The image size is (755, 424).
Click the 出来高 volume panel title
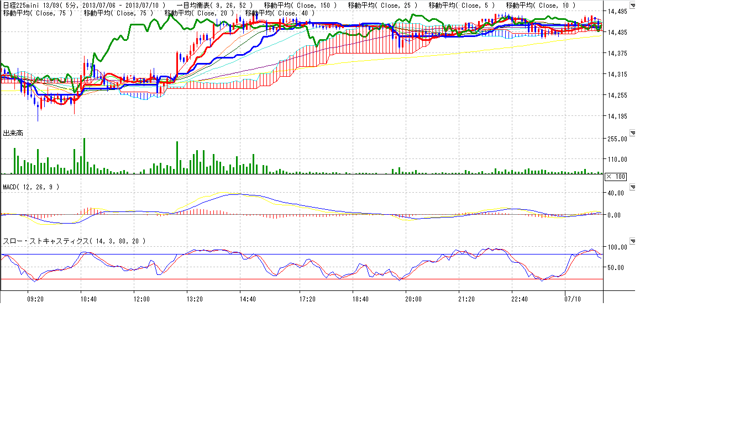13,133
